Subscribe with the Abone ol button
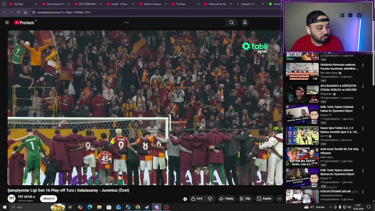 (49, 199)
